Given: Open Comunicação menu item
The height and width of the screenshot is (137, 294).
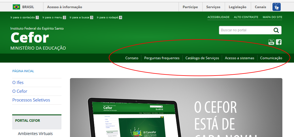Looking at the screenshot, I should (x=271, y=58).
